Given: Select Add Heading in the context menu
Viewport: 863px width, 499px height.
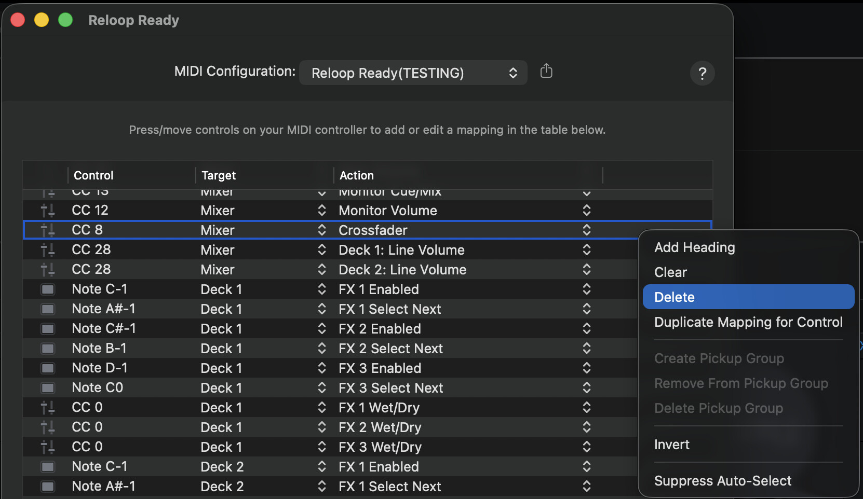Looking at the screenshot, I should tap(694, 247).
